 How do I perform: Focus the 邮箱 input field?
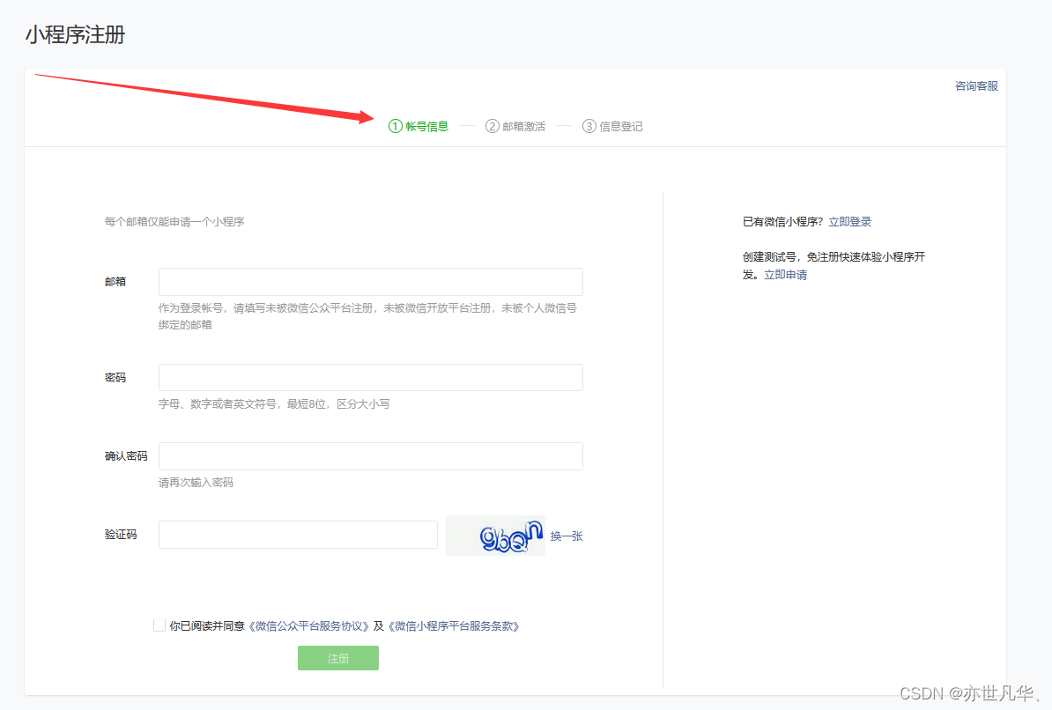click(x=370, y=282)
